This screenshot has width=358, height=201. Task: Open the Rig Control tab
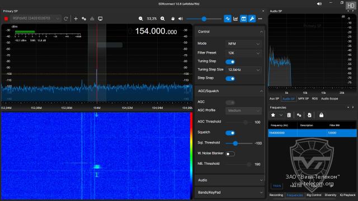tap(314, 195)
